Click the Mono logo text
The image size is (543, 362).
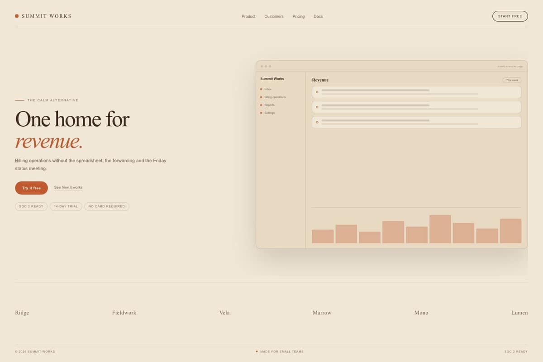point(421,313)
